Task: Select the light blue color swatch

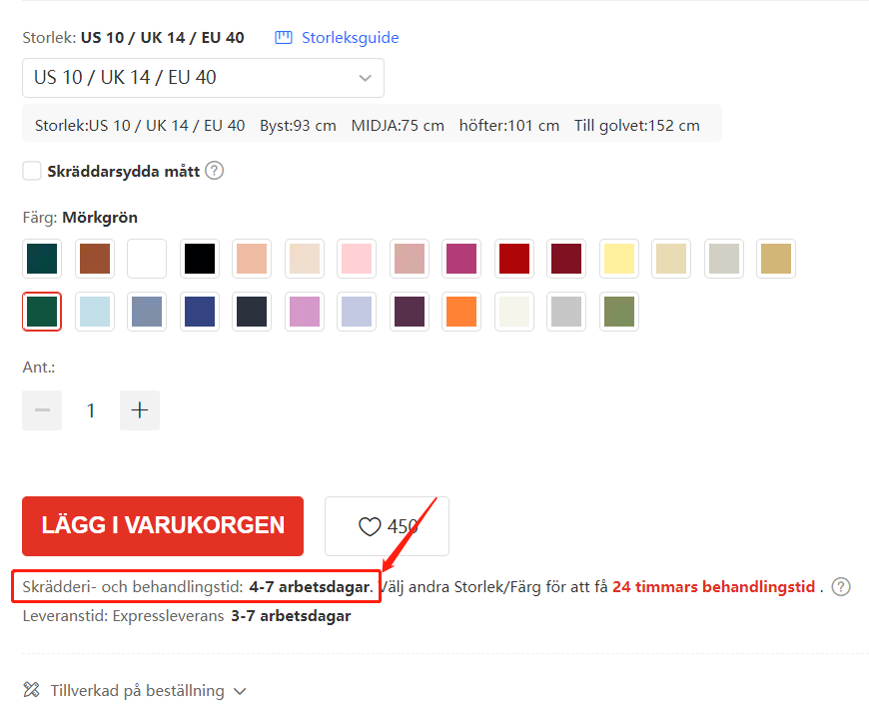Action: coord(95,312)
